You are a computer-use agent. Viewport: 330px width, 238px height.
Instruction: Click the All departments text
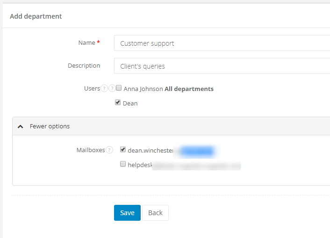coord(189,89)
